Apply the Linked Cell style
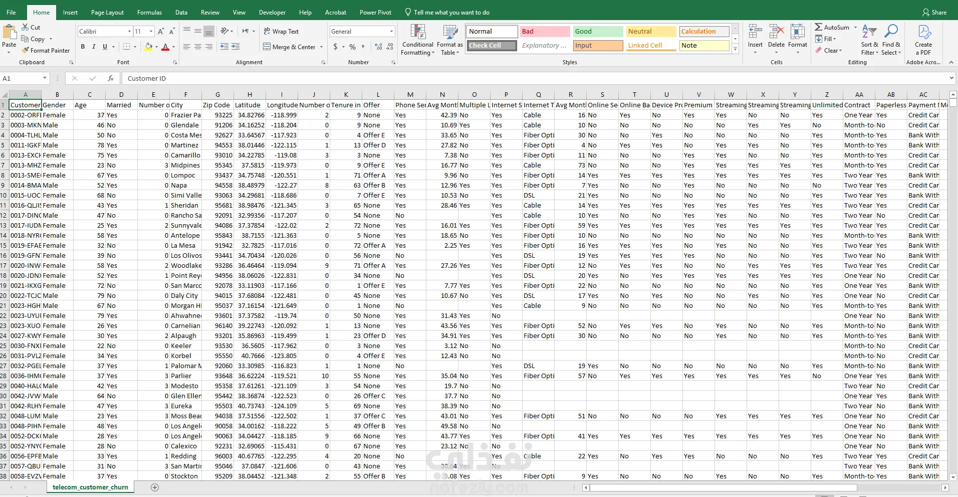This screenshot has height=497, width=958. click(x=651, y=45)
